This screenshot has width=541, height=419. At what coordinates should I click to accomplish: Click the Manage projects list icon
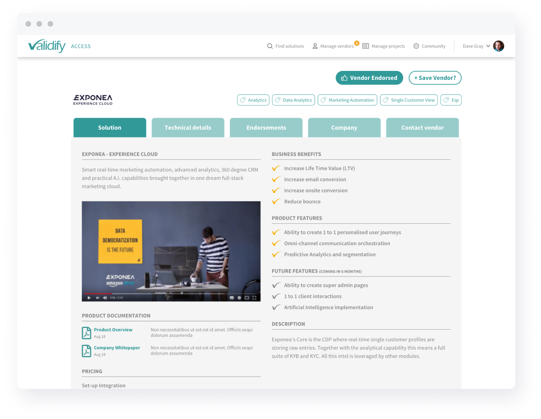click(366, 46)
